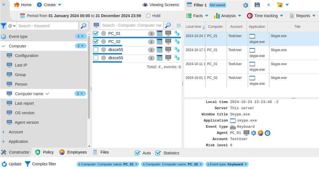Image resolution: width=319 pixels, height=169 pixels.
Task: Click the clock icon next to Agent
Action: pos(268,133)
